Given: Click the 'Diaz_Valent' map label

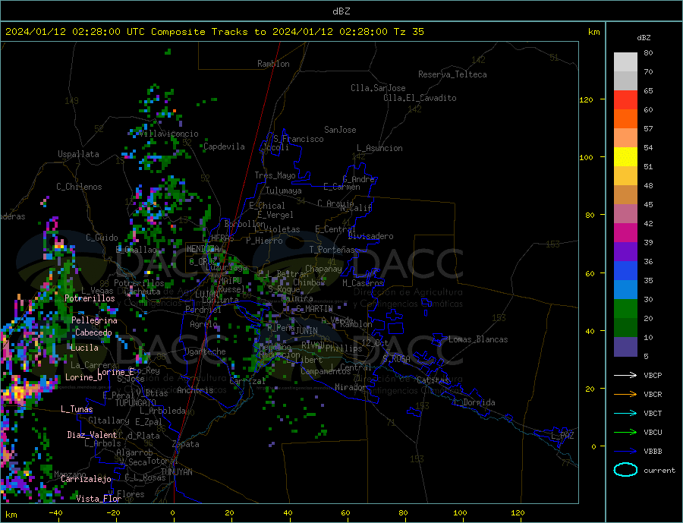Looking at the screenshot, I should (x=92, y=434).
